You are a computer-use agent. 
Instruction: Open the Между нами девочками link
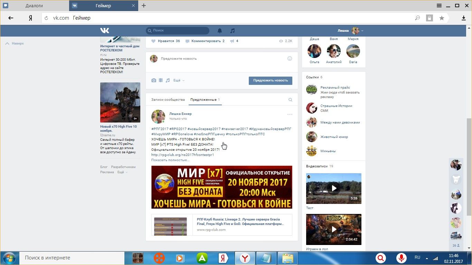coord(340,122)
